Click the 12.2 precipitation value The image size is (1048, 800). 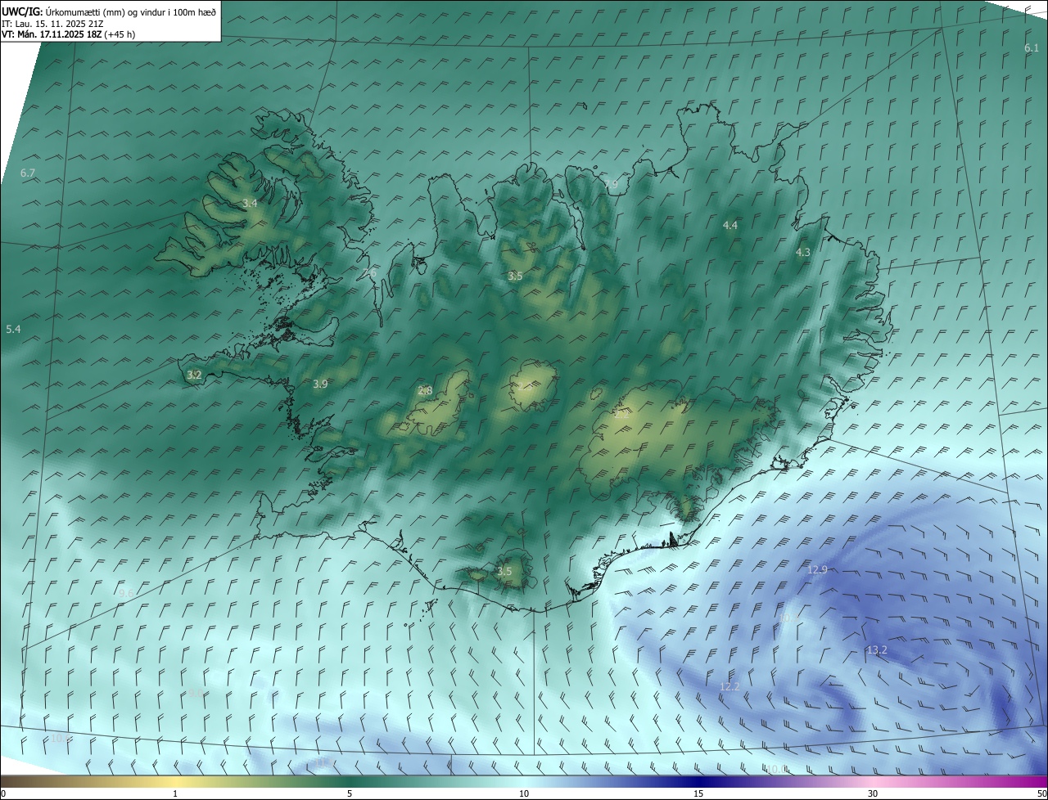pos(730,687)
